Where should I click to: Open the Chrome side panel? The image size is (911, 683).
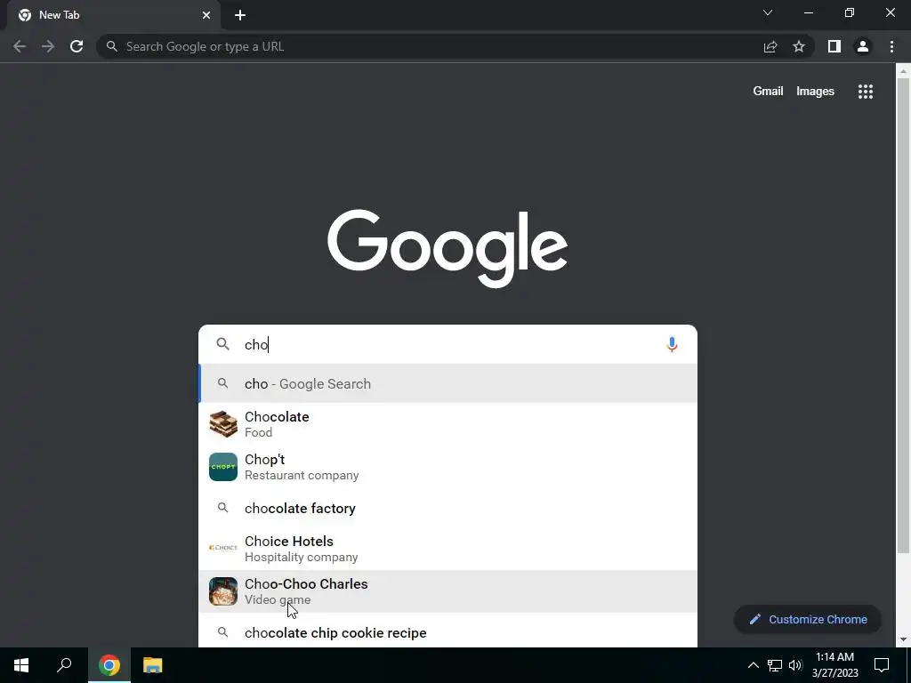tap(834, 46)
